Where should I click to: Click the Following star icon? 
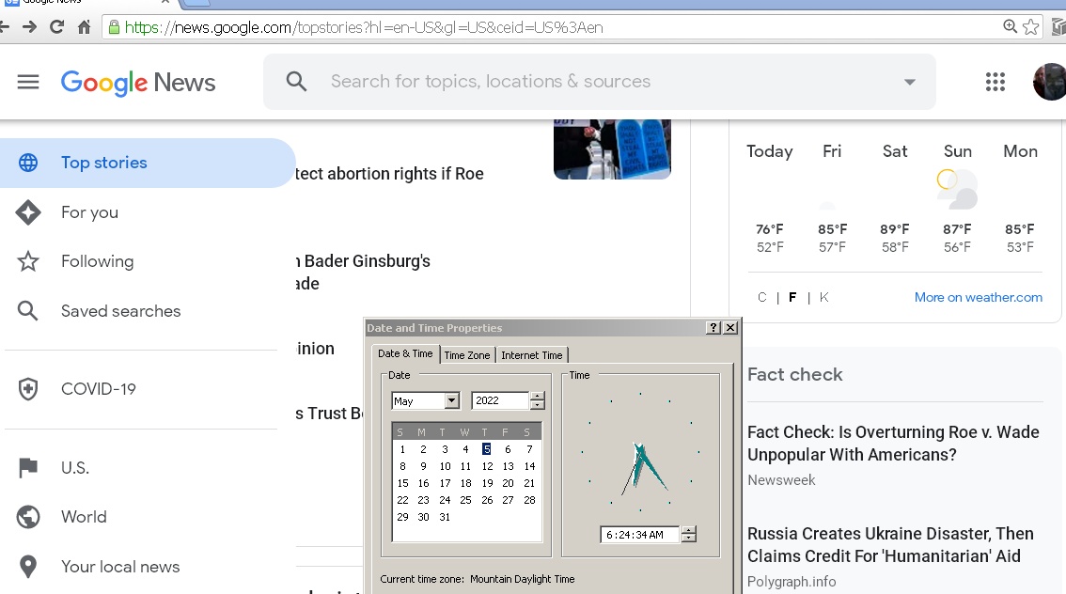(28, 261)
